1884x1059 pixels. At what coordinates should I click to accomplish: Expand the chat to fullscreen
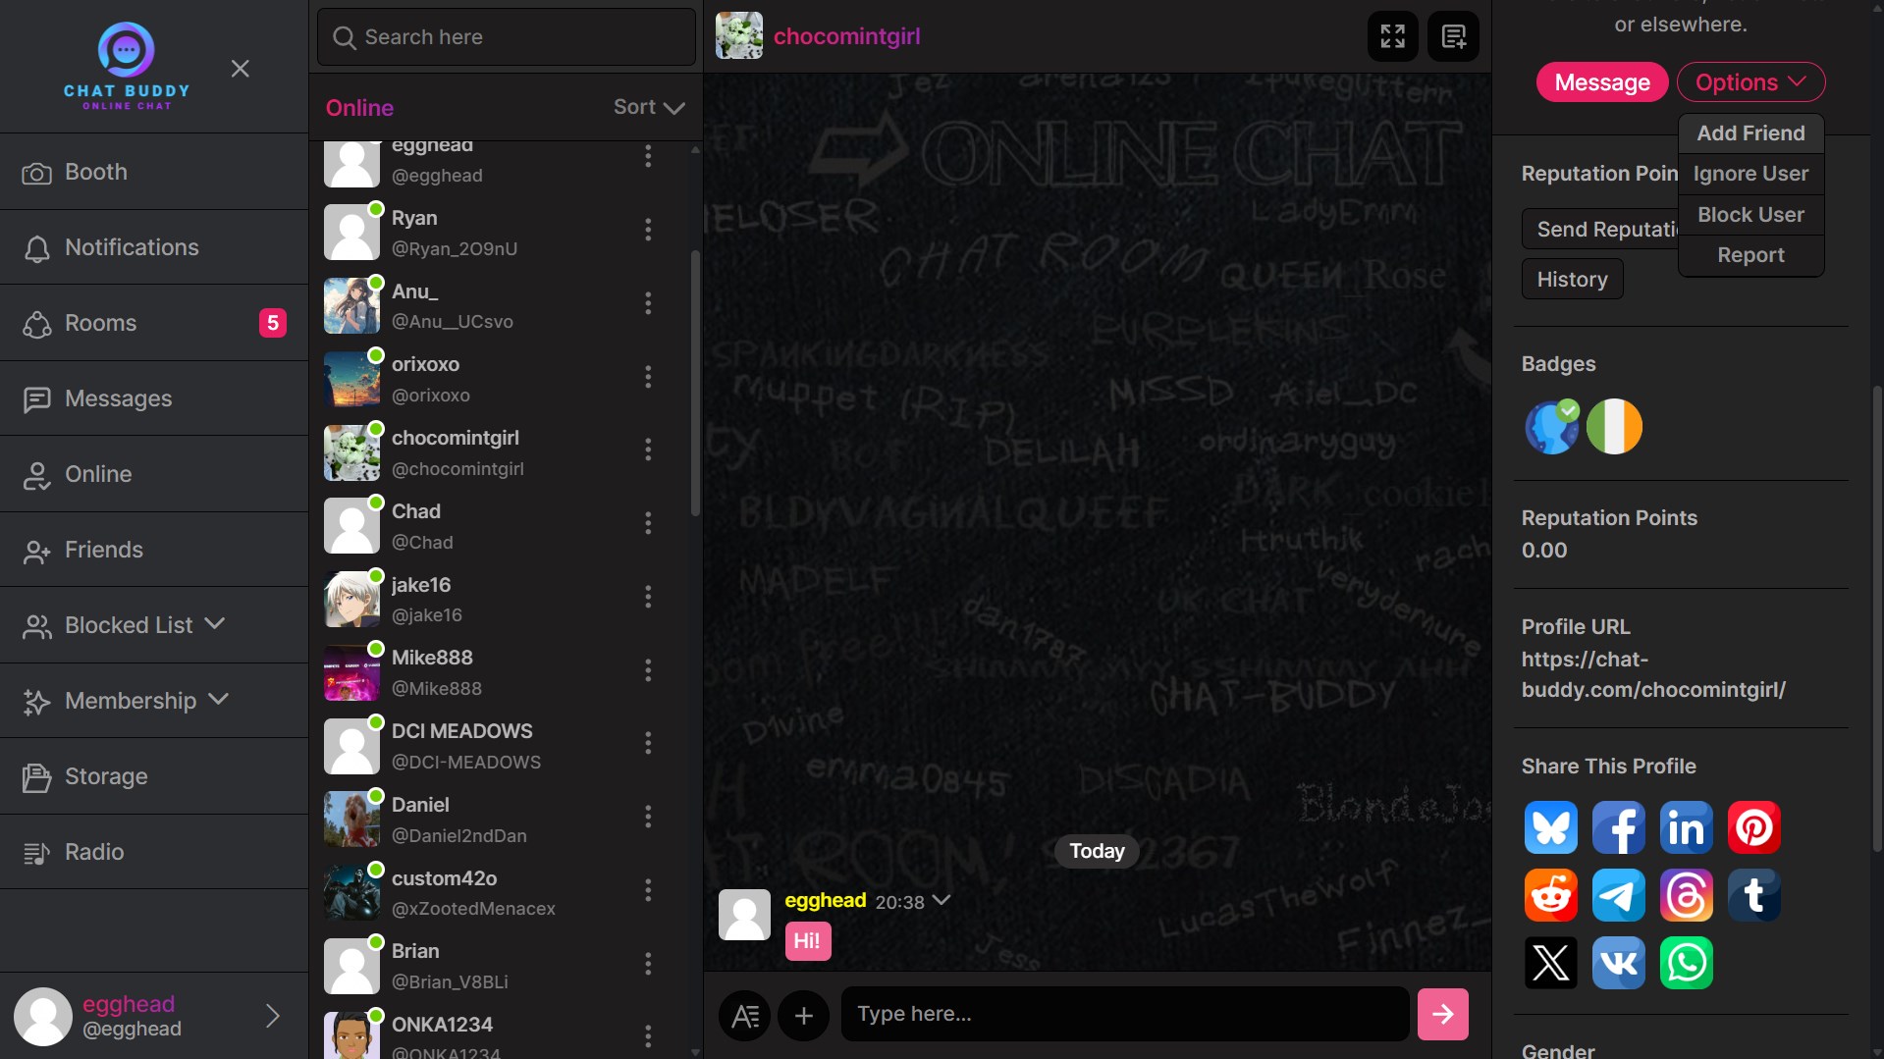coord(1392,36)
